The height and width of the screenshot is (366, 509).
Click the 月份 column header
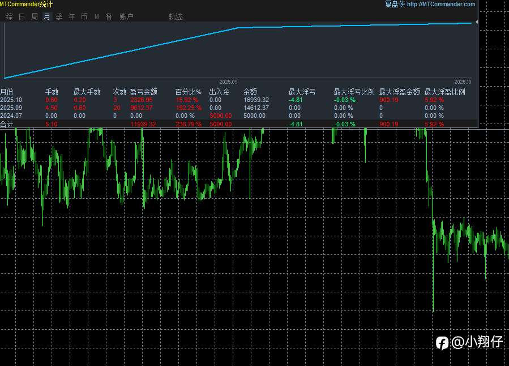tap(6, 92)
